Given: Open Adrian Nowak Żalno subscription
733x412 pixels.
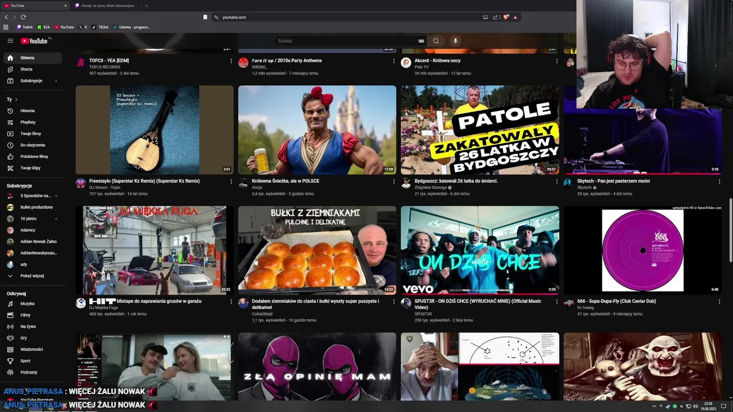Looking at the screenshot, I should (32, 241).
